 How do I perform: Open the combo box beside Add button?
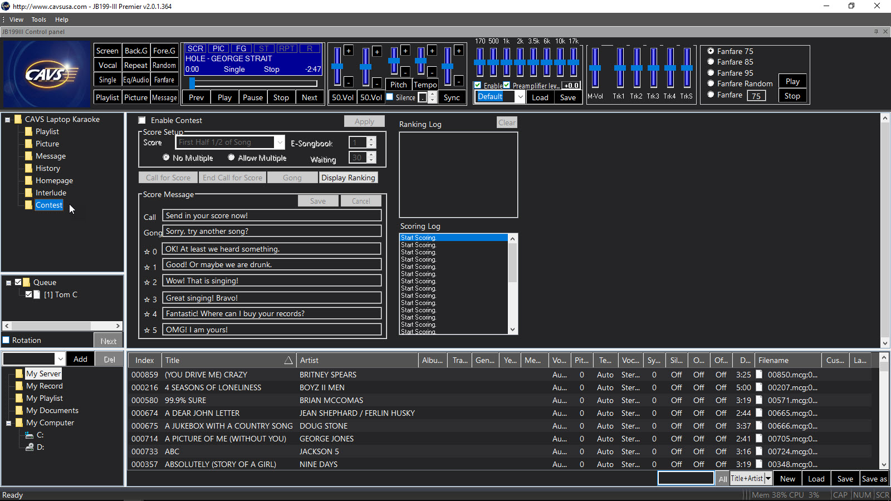tap(60, 359)
